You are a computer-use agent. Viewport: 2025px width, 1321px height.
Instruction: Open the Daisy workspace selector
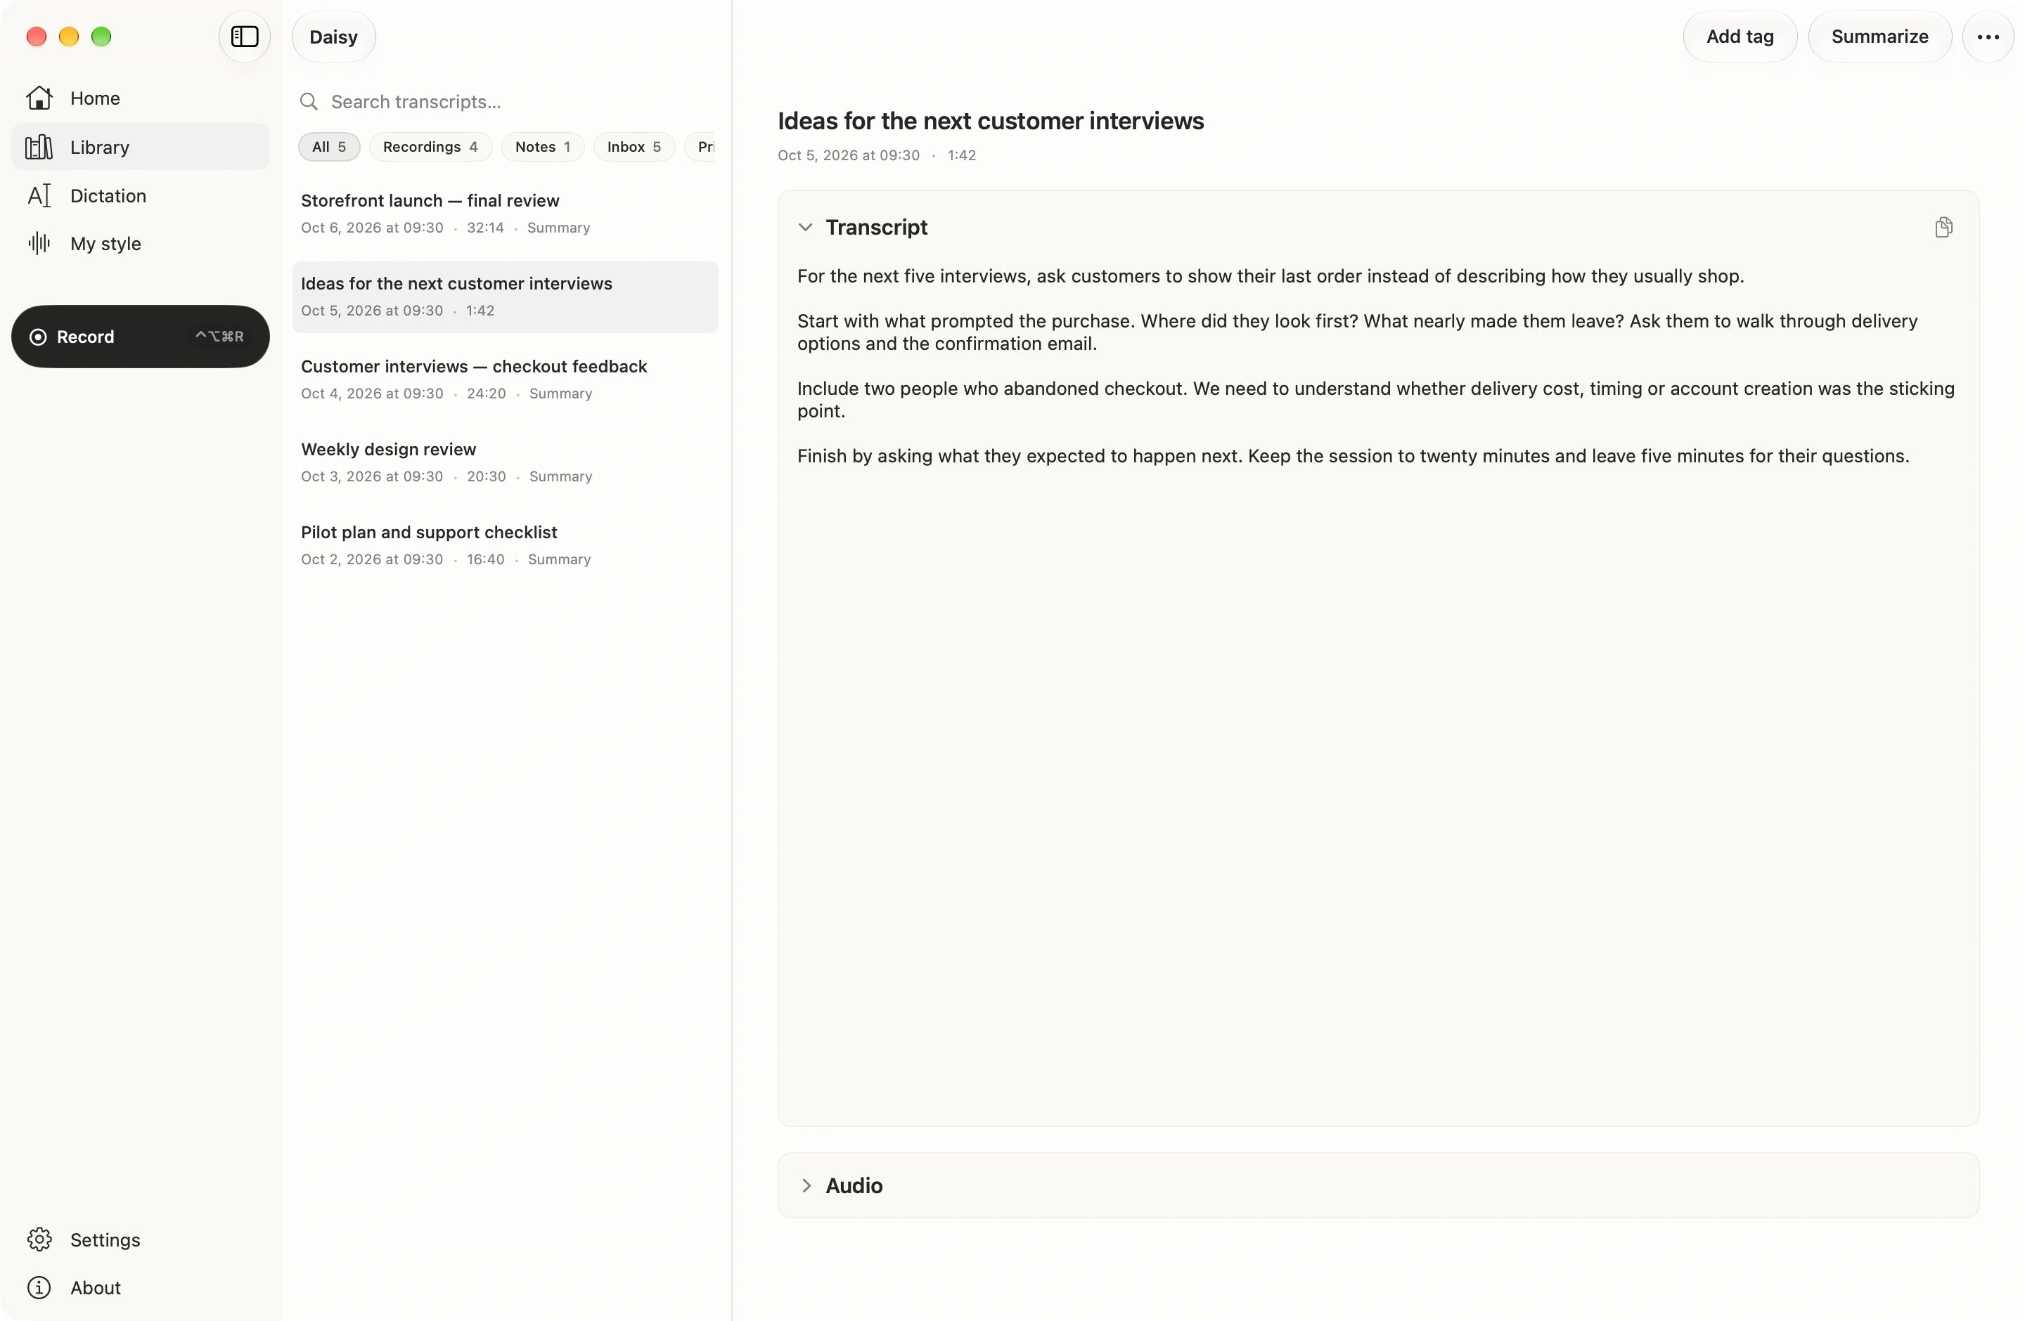click(333, 37)
